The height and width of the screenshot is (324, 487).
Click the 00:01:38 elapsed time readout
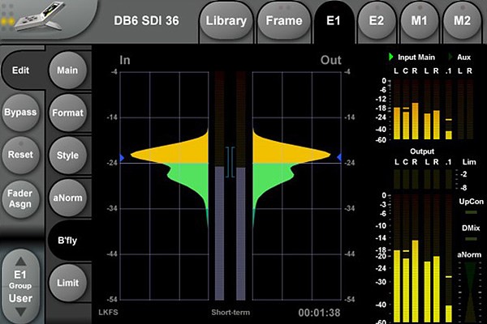pyautogui.click(x=317, y=312)
